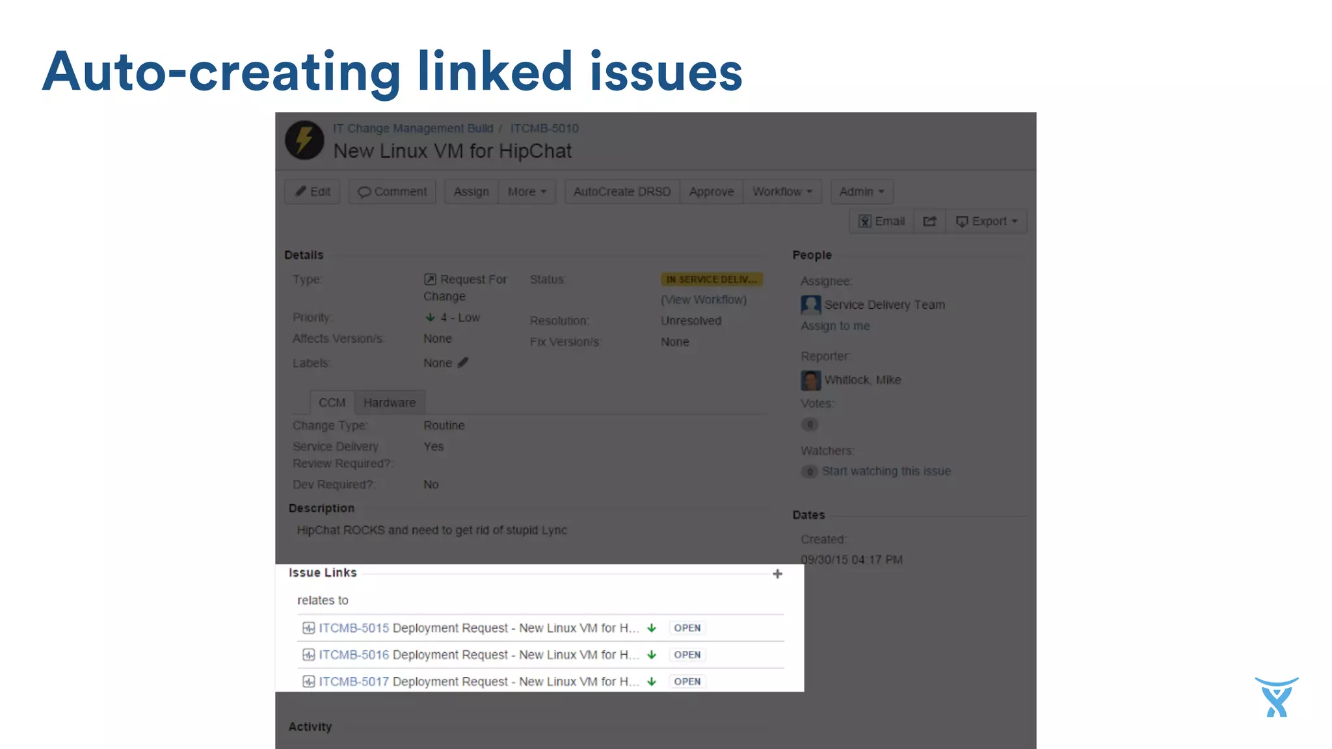Click the IN SERVICE DELIV status badge
Image resolution: width=1332 pixels, height=749 pixels.
coord(712,280)
